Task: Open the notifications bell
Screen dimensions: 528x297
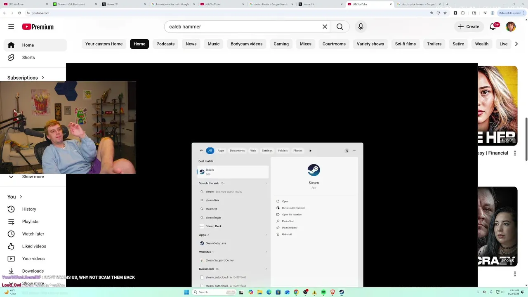Action: click(x=493, y=27)
